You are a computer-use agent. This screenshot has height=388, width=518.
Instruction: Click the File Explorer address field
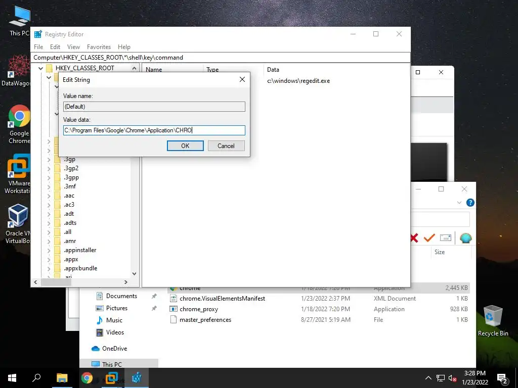pyautogui.click(x=440, y=219)
